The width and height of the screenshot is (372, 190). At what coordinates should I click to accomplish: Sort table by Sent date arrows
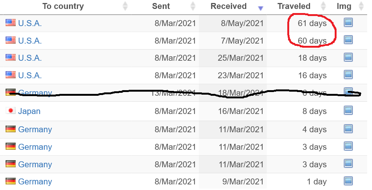193,6
